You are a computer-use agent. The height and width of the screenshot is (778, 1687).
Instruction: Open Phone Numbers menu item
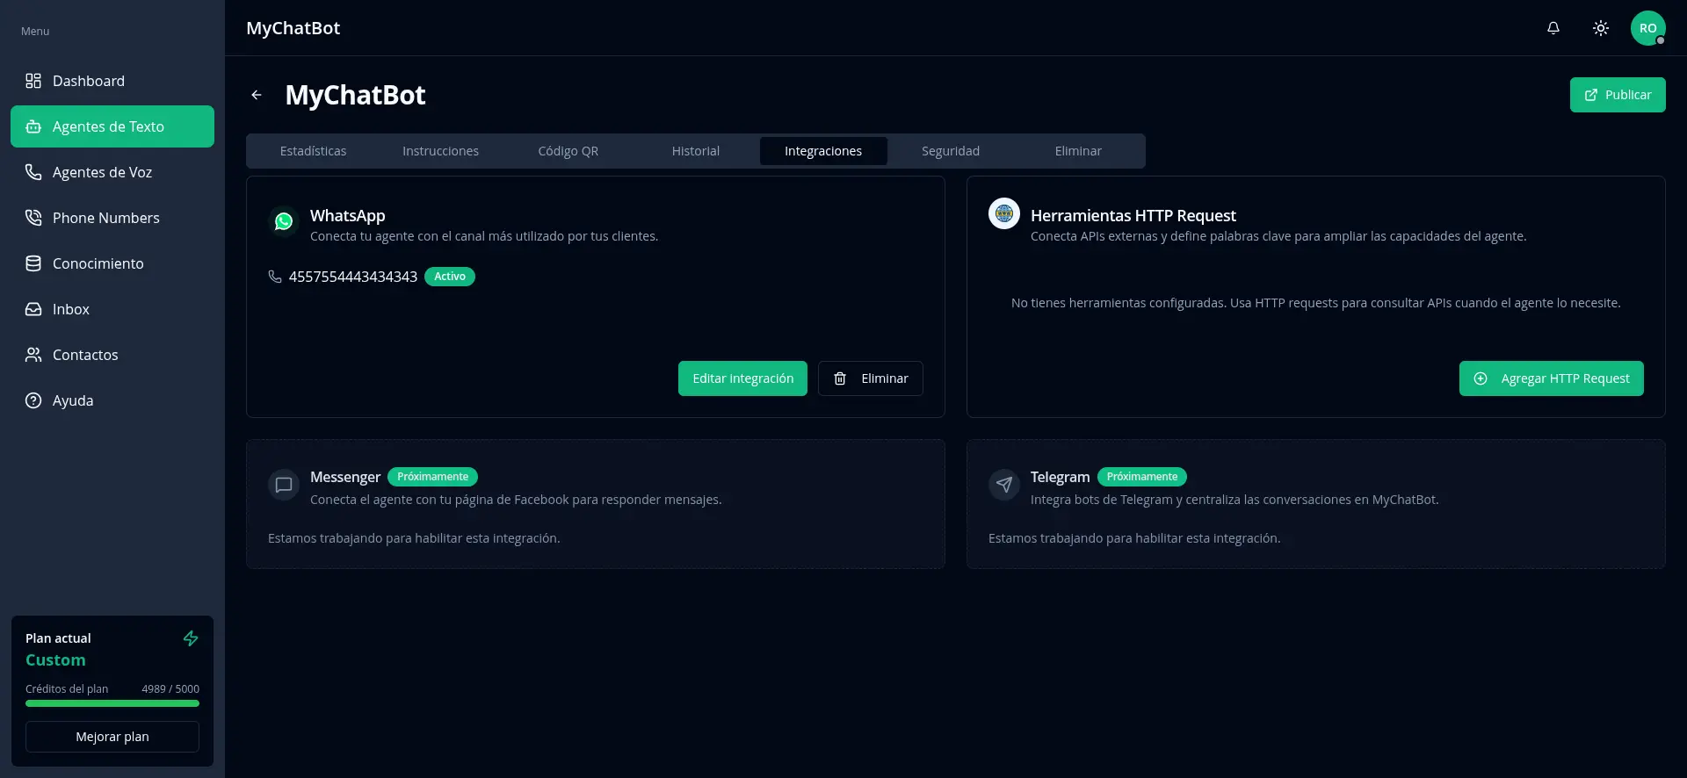click(112, 218)
